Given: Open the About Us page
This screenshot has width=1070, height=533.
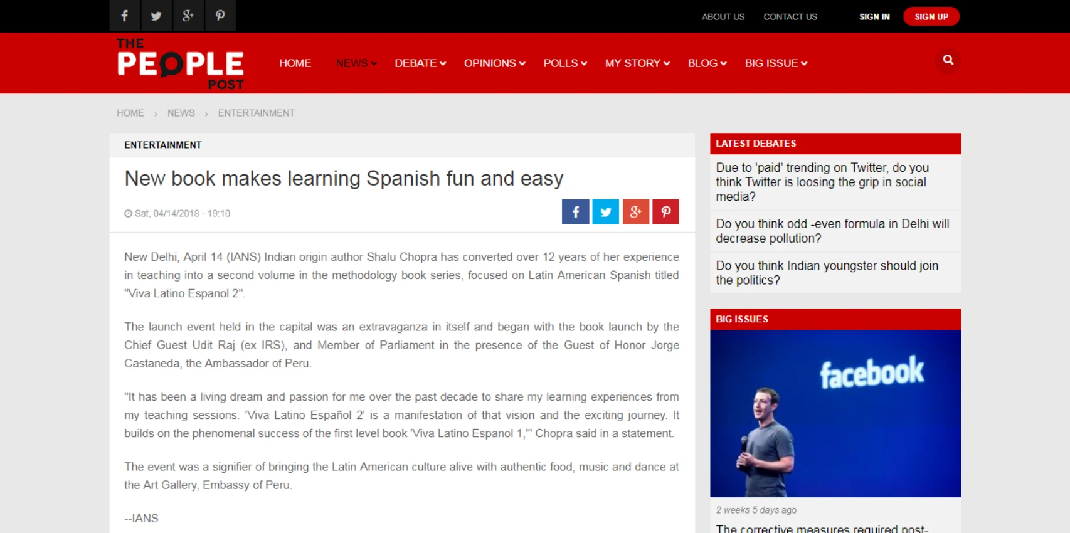Looking at the screenshot, I should (723, 17).
